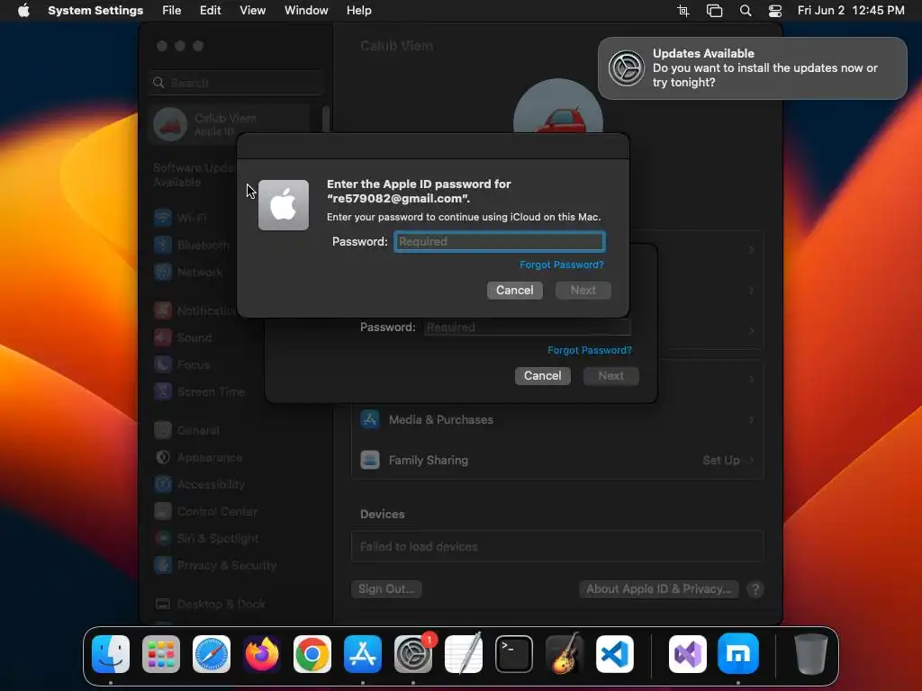Open the View menu
The height and width of the screenshot is (691, 922).
coord(253,11)
